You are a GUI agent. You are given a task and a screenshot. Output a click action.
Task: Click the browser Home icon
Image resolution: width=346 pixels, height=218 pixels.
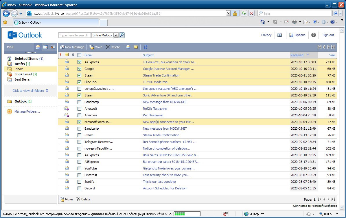(x=263, y=22)
